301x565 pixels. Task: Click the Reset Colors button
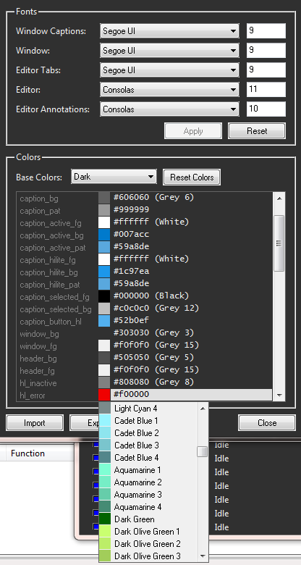pos(192,177)
